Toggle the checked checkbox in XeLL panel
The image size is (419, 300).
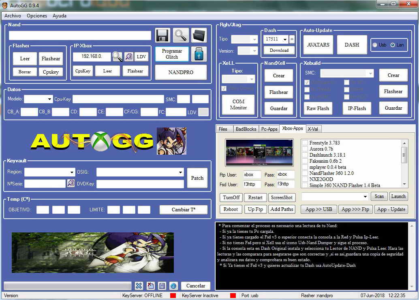tap(224, 88)
